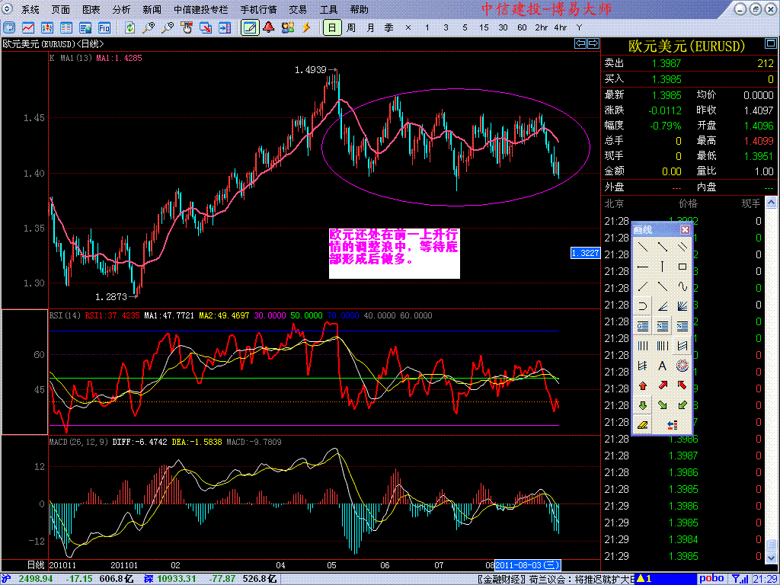The width and height of the screenshot is (780, 585).
Task: Select the horizontal line drawing tool
Action: click(643, 267)
